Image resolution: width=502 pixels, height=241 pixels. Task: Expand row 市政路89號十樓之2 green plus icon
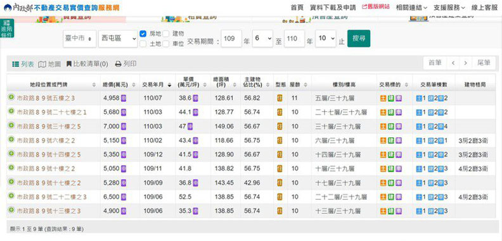11,168
